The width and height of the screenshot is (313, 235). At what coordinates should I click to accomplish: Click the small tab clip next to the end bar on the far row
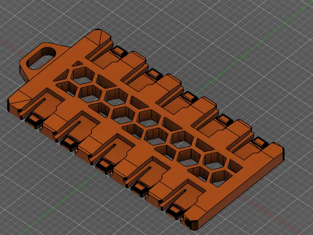260,143
